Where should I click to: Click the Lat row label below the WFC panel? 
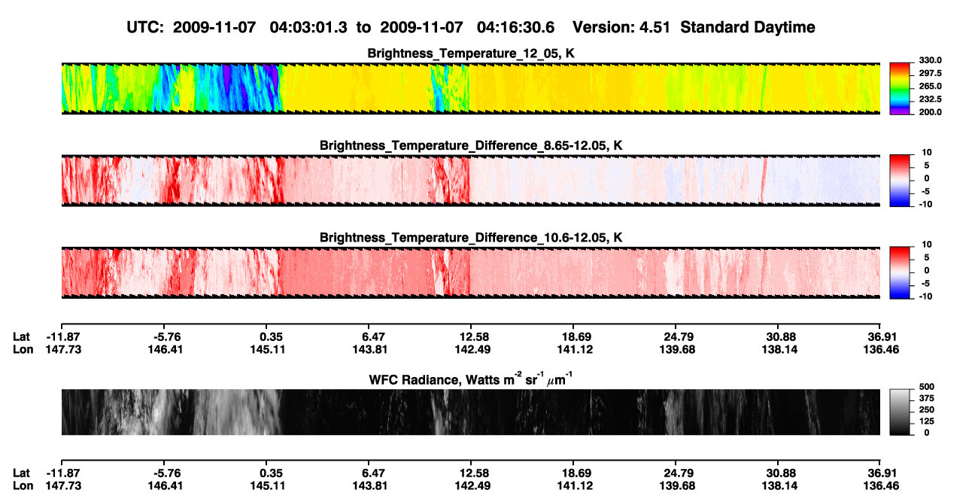point(21,473)
